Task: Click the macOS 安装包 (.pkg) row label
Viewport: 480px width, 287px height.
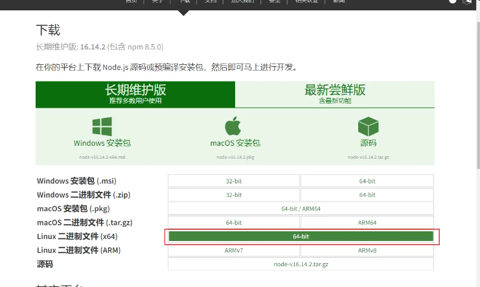Action: pyautogui.click(x=73, y=209)
